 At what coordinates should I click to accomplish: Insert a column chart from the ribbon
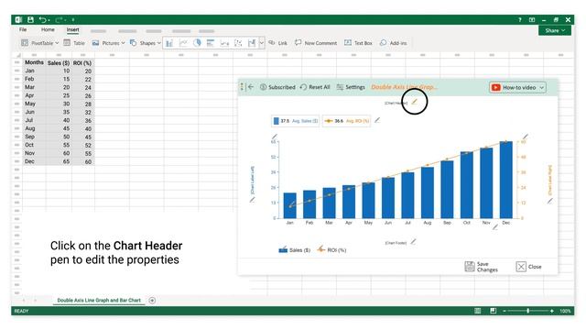click(169, 43)
